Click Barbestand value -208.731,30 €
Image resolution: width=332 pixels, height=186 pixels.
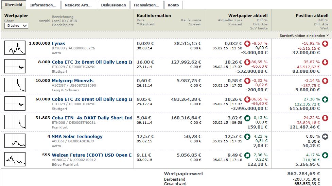click(x=306, y=179)
